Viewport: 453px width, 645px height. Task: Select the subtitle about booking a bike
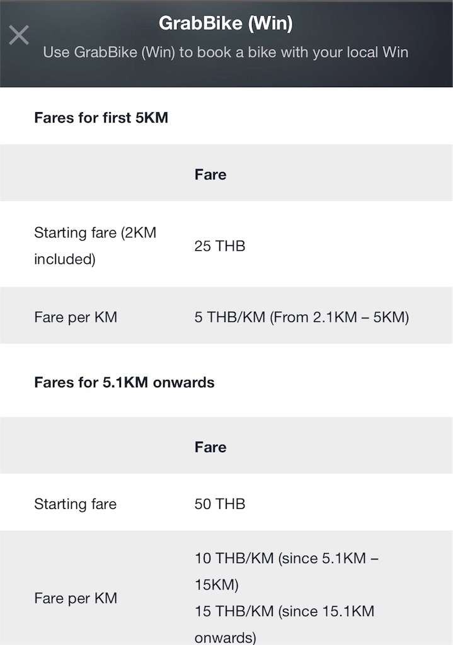(x=226, y=52)
